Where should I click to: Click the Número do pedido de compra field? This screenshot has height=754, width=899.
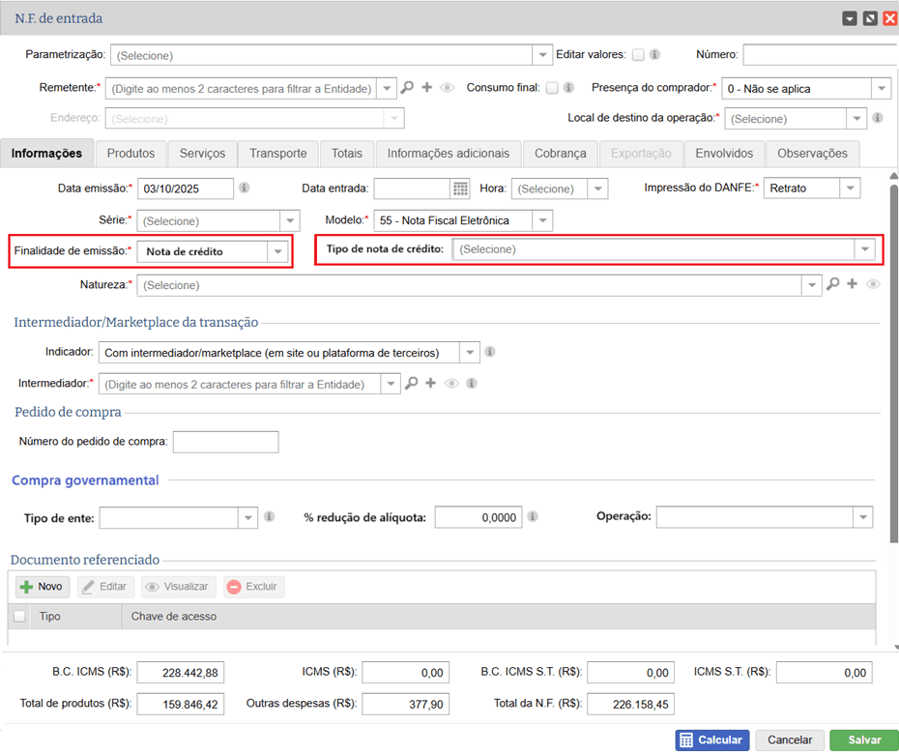[225, 442]
